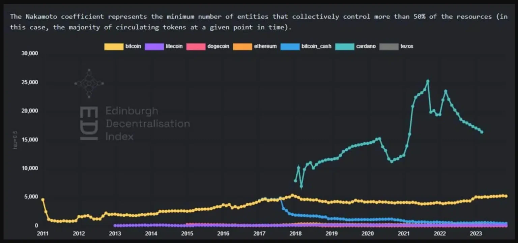Click the gray tezos legend color swatch
Viewport: 518px width, 243px height.
(389, 47)
